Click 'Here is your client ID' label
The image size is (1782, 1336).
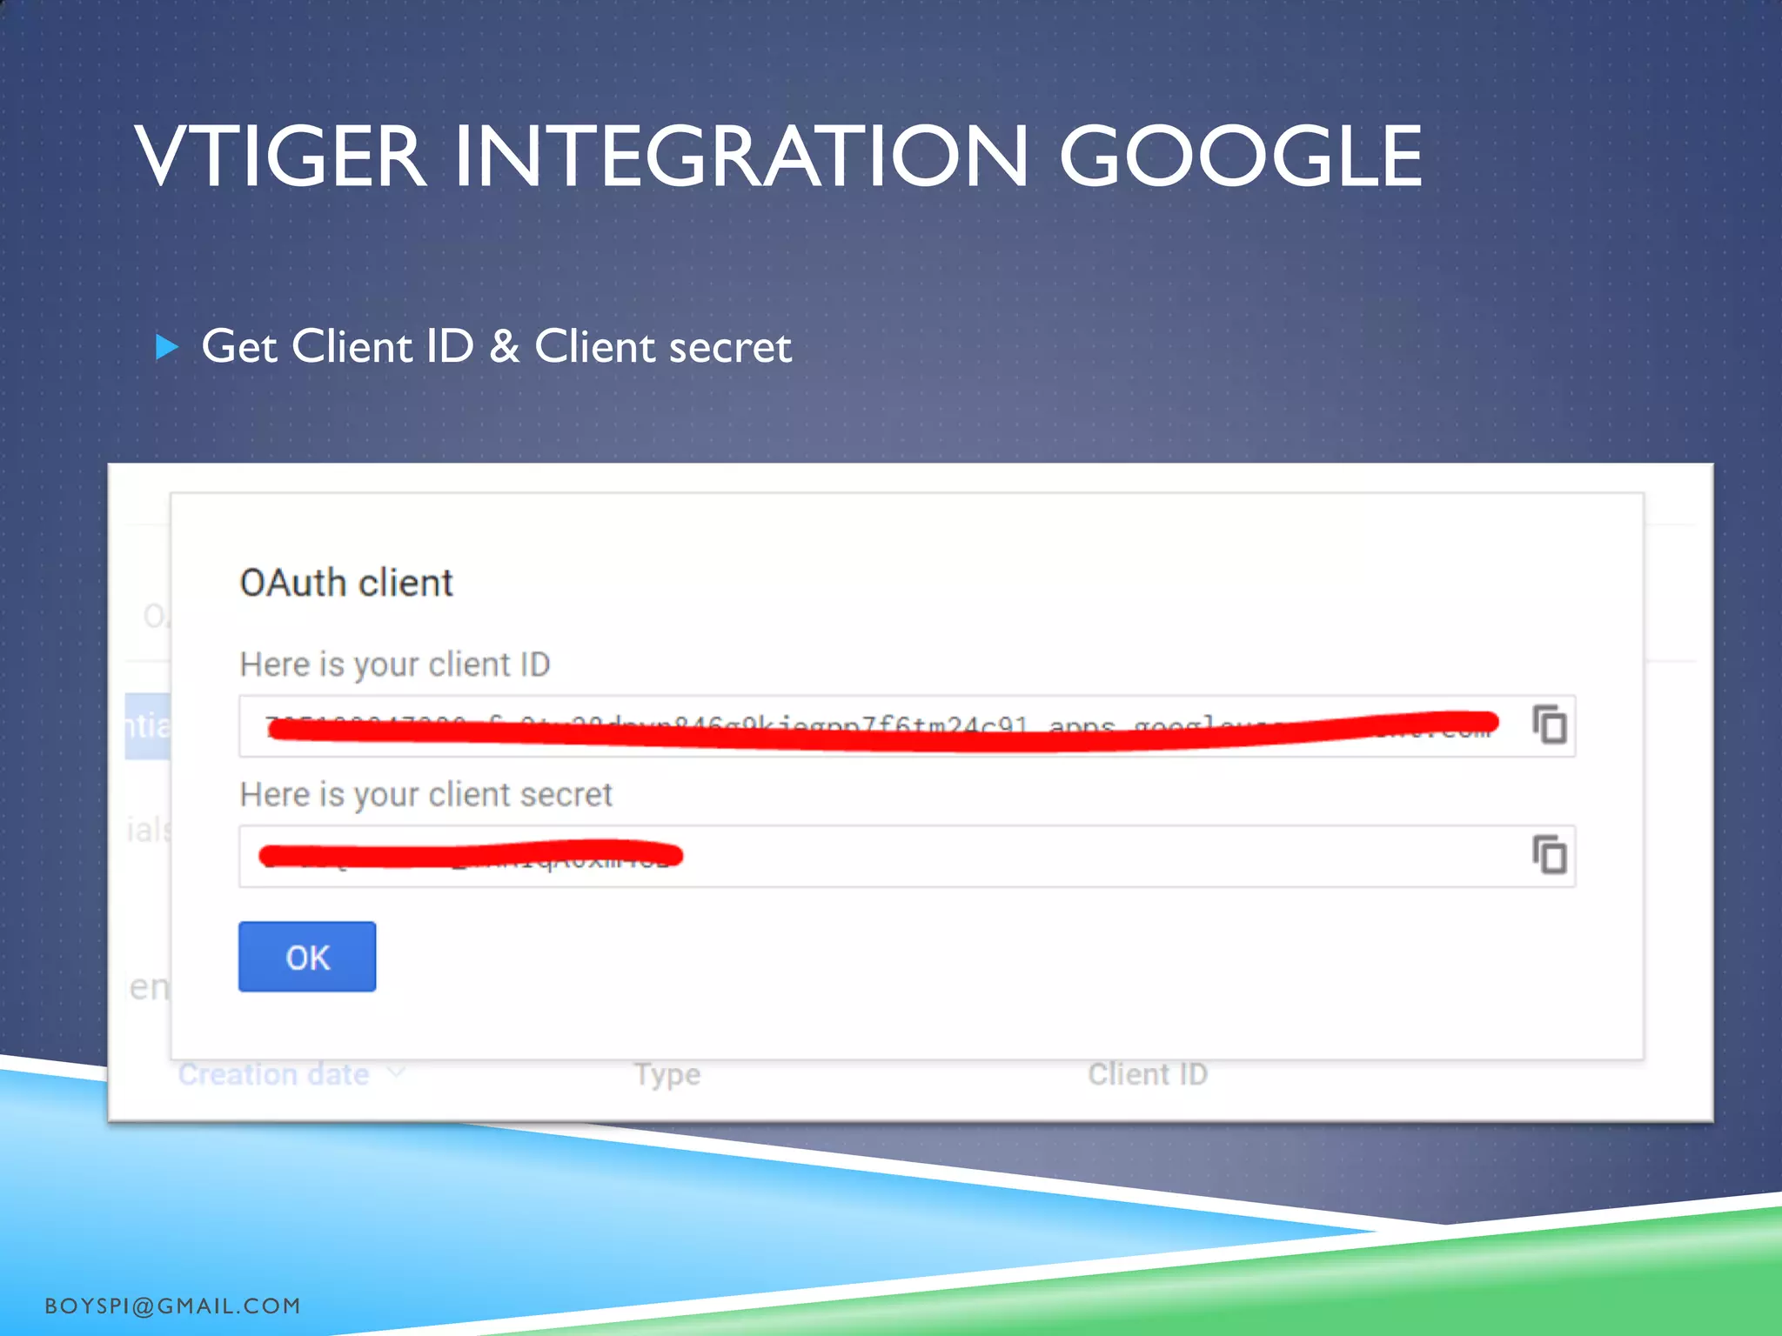pos(395,665)
